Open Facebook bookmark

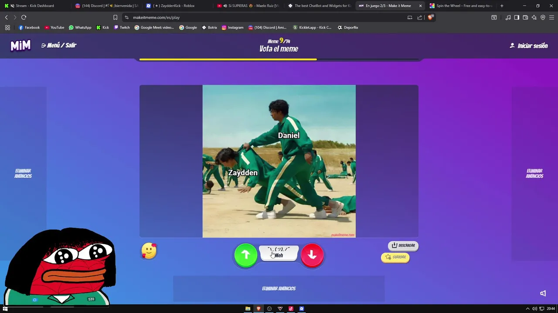pos(29,27)
